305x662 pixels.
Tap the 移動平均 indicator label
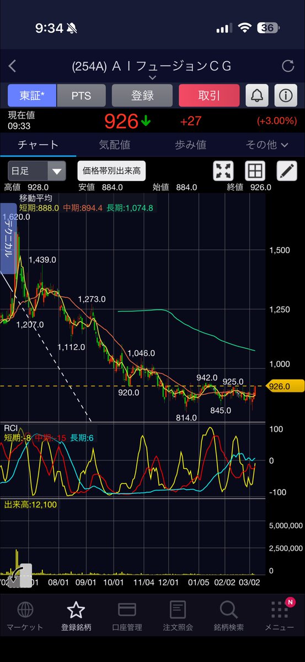[35, 198]
